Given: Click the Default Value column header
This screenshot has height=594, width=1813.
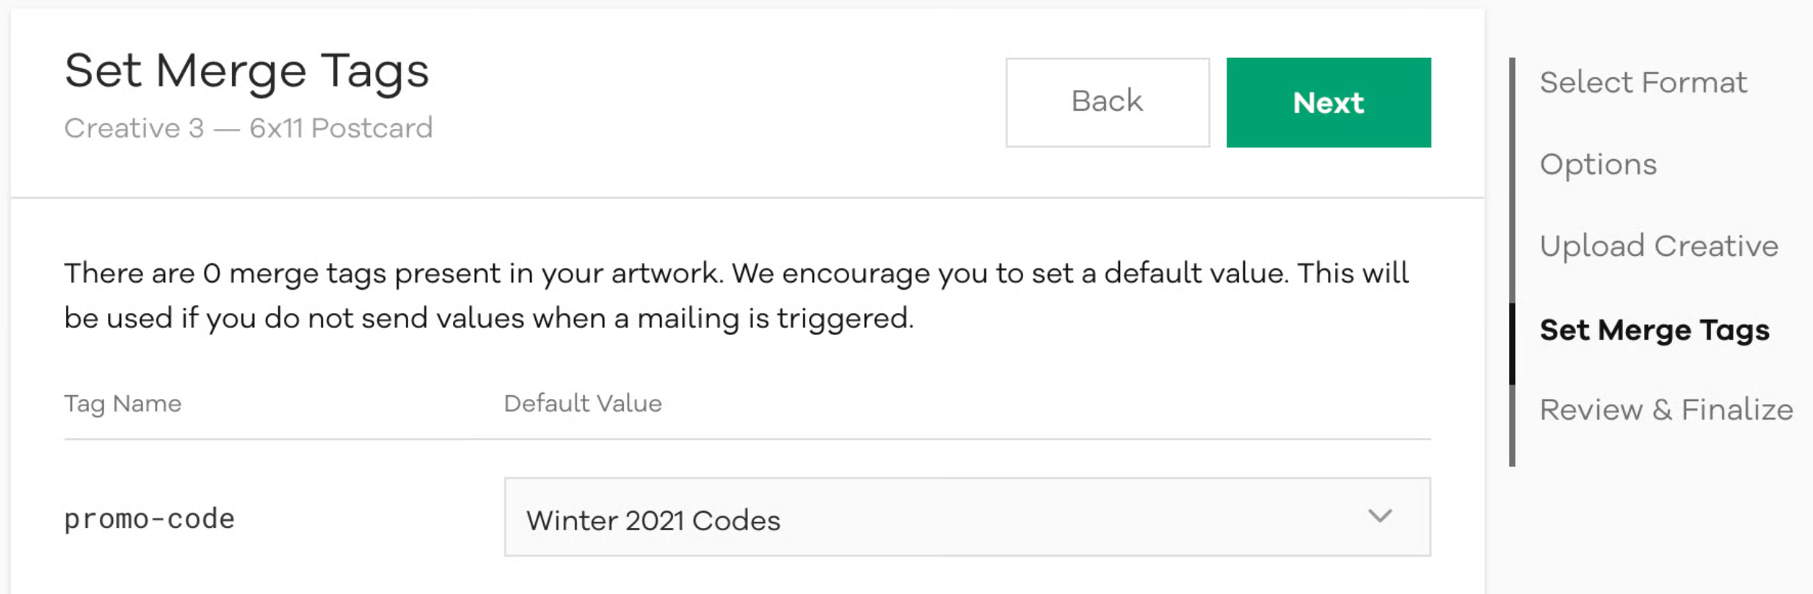Looking at the screenshot, I should pyautogui.click(x=582, y=404).
